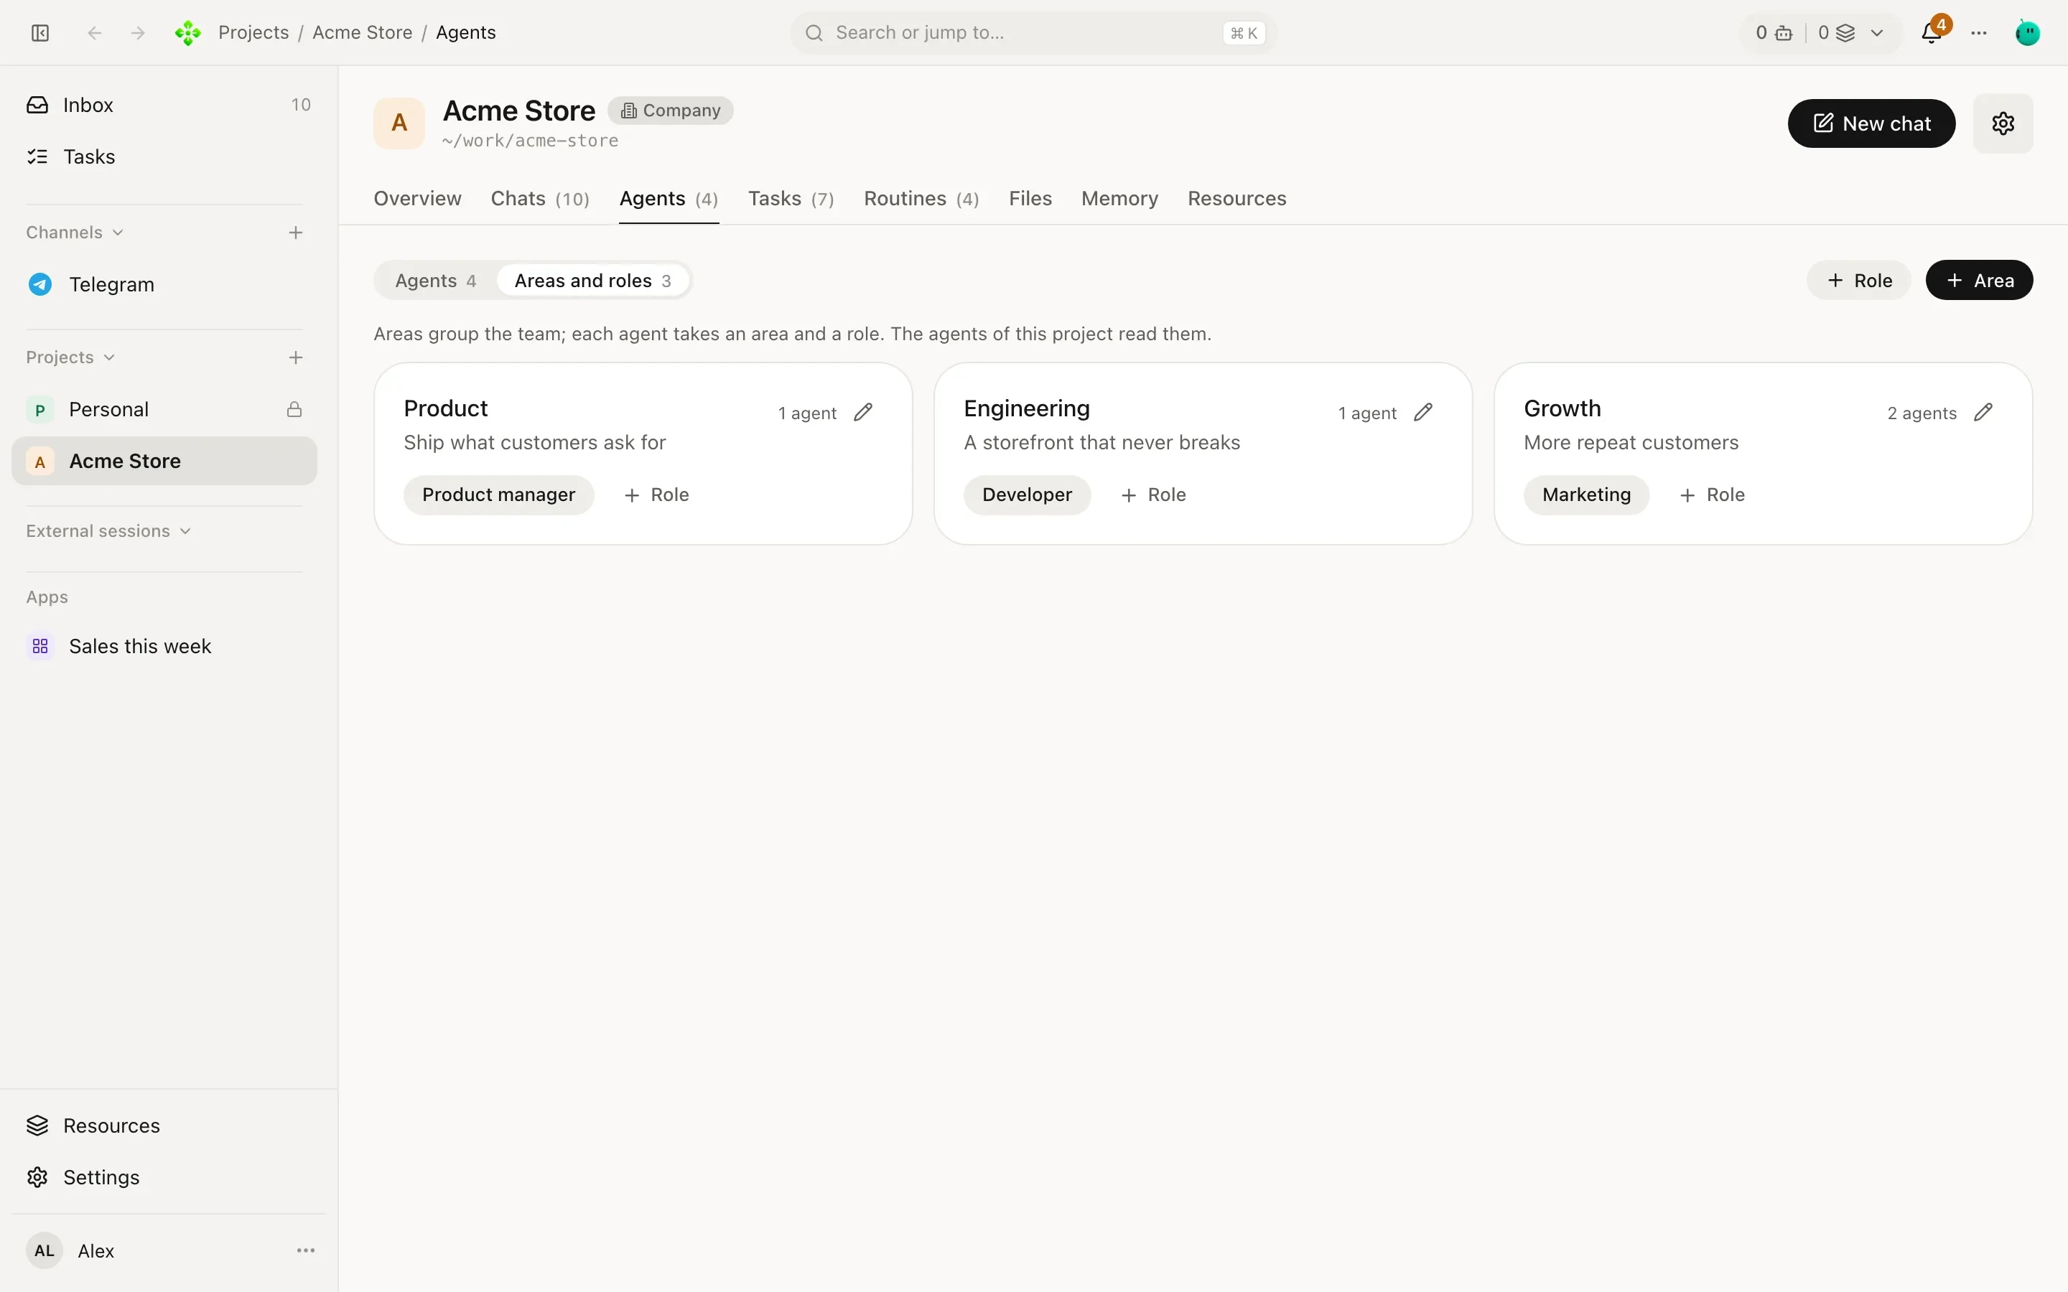The image size is (2068, 1292).
Task: Click the lock icon beside Personal
Action: [x=294, y=409]
